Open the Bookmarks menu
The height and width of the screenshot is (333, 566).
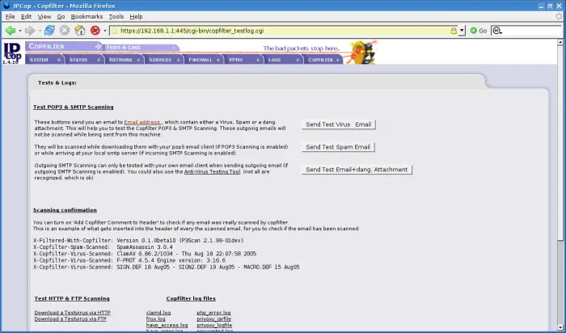(x=87, y=17)
